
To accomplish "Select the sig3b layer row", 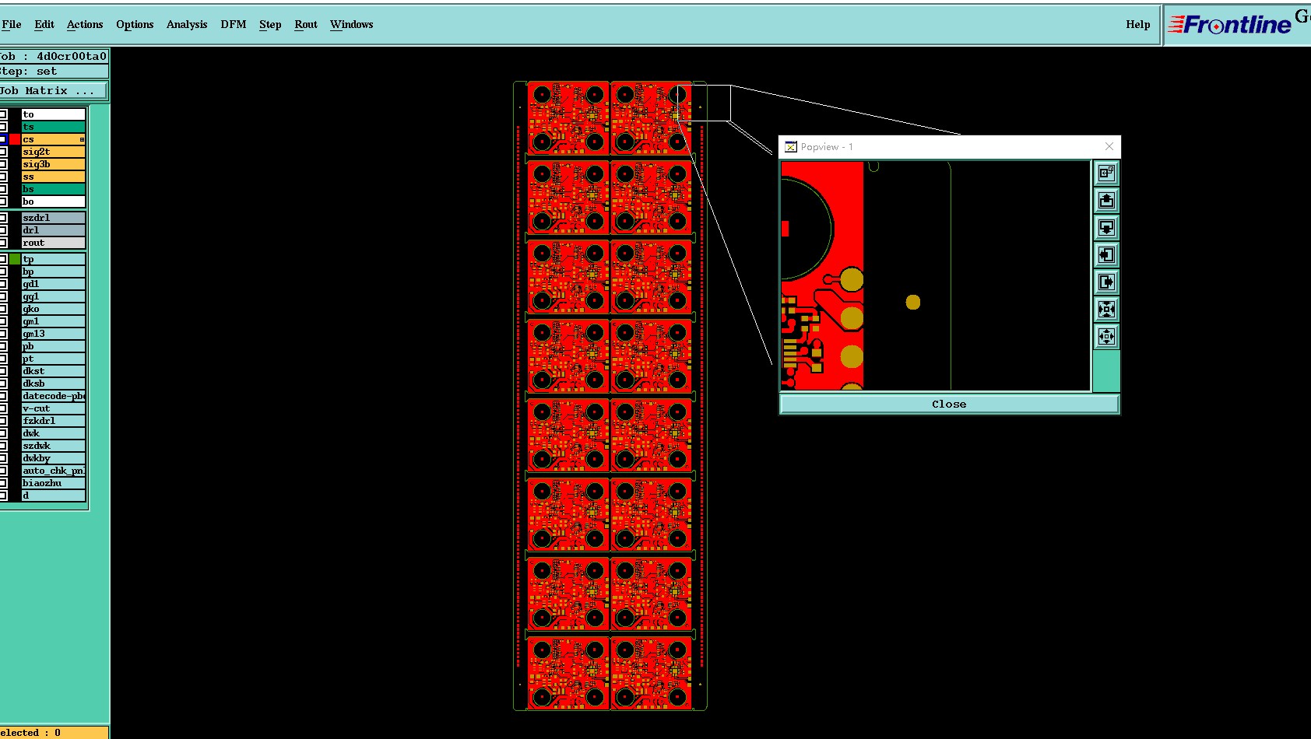I will 53,164.
